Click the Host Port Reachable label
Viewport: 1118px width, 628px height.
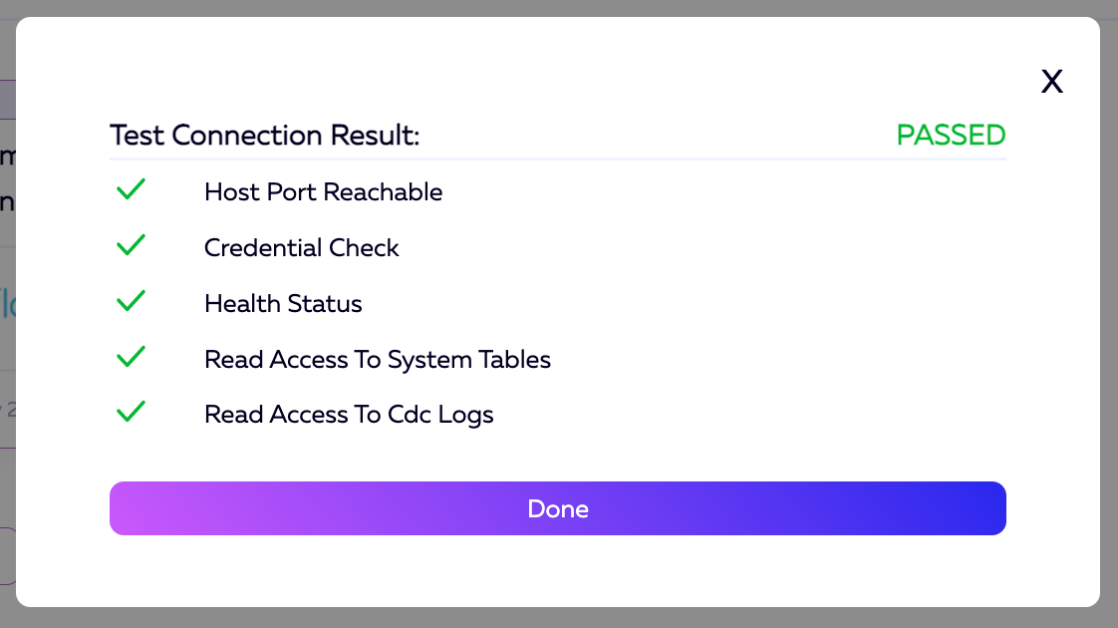point(323,192)
